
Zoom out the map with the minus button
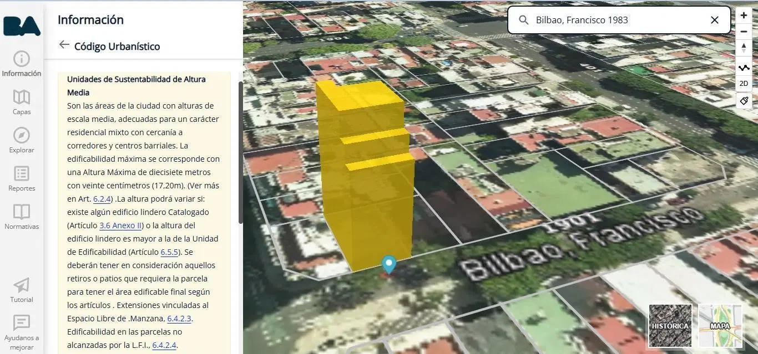coord(744,32)
